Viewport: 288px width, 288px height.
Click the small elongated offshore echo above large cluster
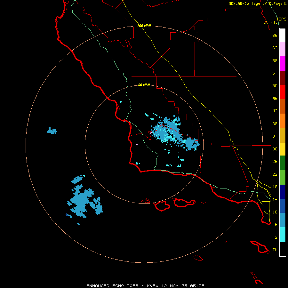(x=77, y=179)
